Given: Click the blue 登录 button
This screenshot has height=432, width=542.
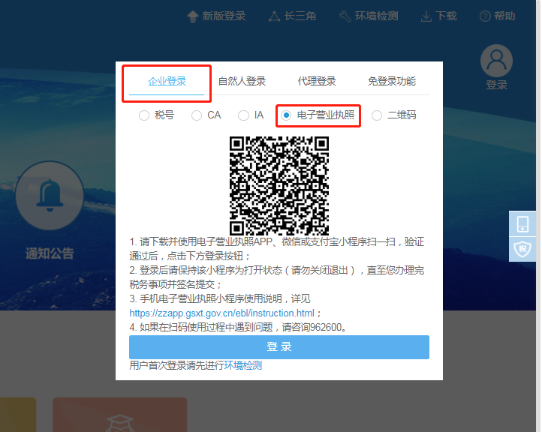Looking at the screenshot, I should (x=279, y=347).
